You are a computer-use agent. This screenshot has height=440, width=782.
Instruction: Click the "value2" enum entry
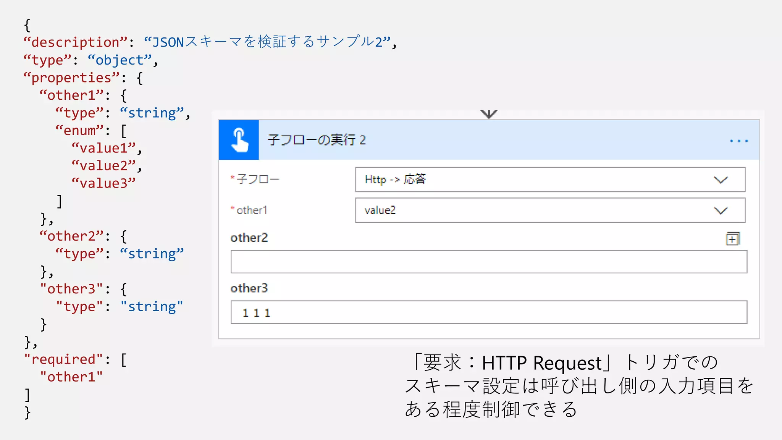pos(104,165)
